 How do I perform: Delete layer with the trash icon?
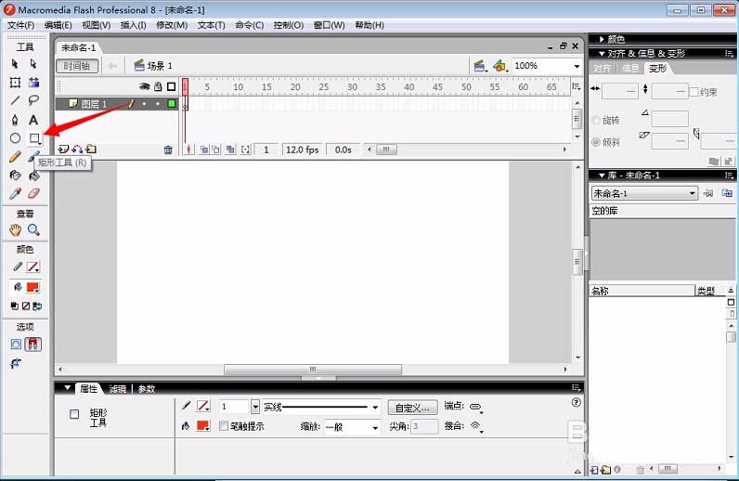pos(168,149)
